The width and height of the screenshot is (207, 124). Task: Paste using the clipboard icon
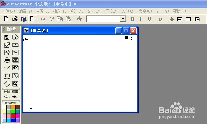(68, 19)
